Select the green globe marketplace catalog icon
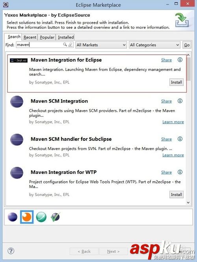 tap(41, 217)
